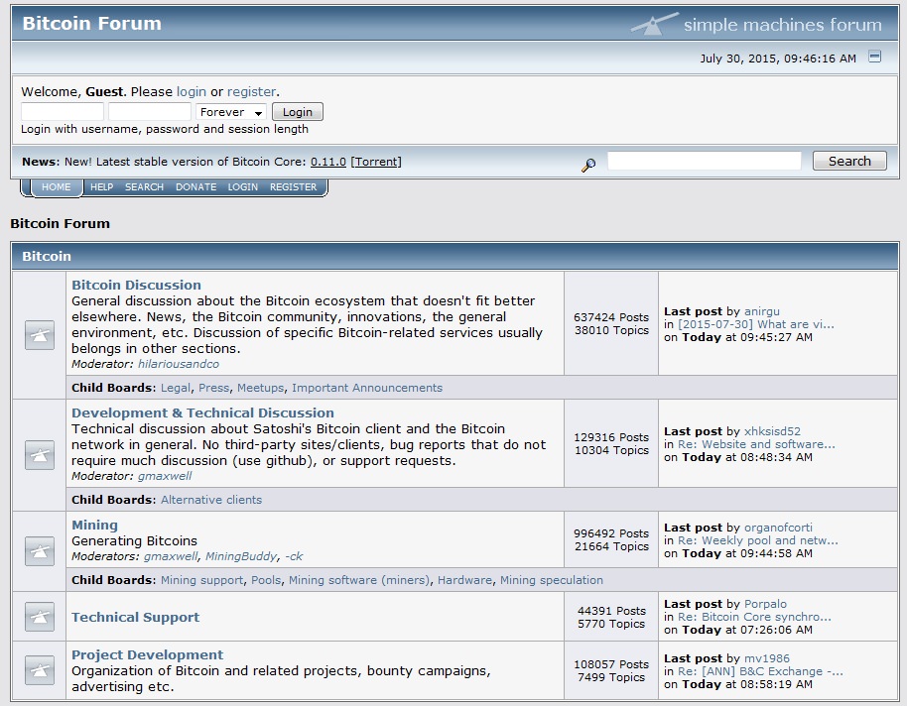This screenshot has height=706, width=907.
Task: Open the Mining board
Action: click(x=95, y=525)
